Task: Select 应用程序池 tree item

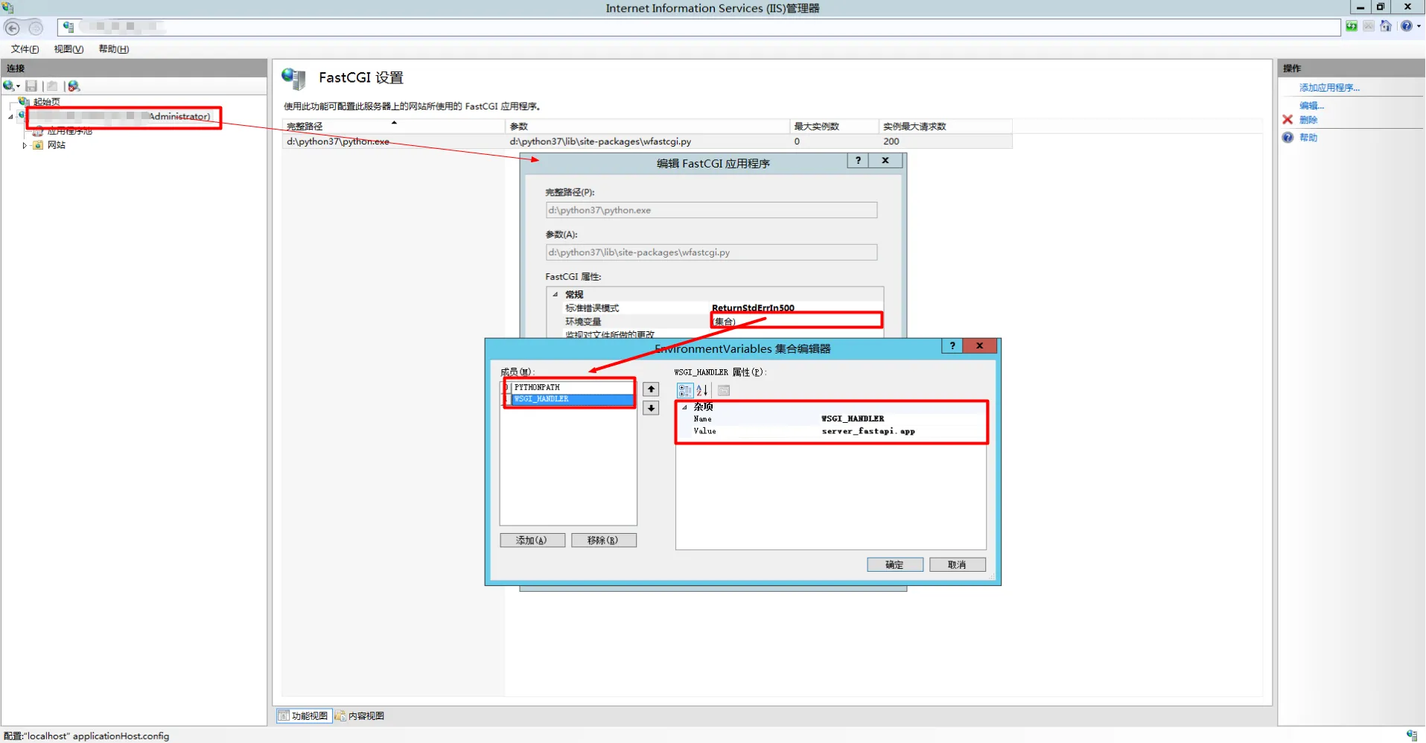Action: [69, 131]
